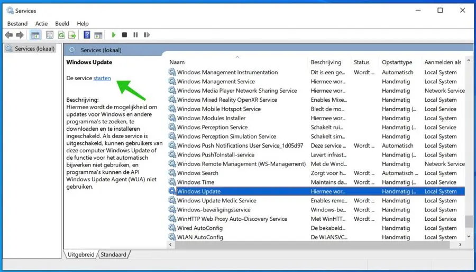The height and width of the screenshot is (272, 476).
Task: Click the horizontal scrollbar right arrow
Action: 460,245
